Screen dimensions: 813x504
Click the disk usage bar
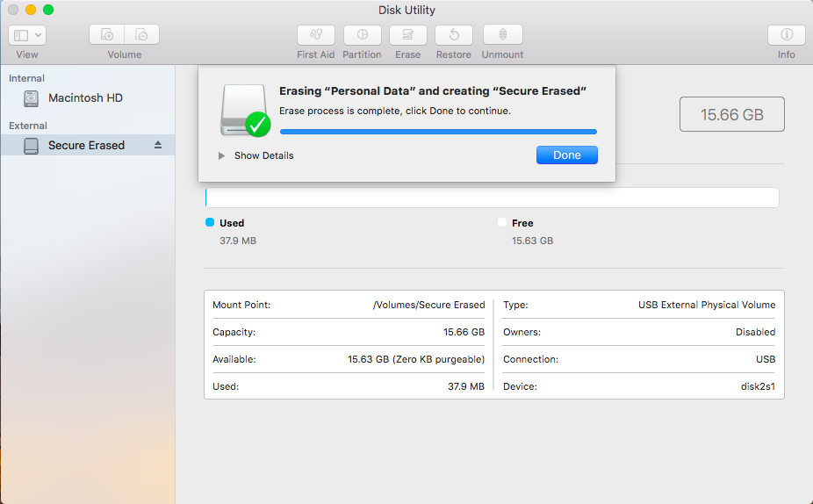pos(492,198)
